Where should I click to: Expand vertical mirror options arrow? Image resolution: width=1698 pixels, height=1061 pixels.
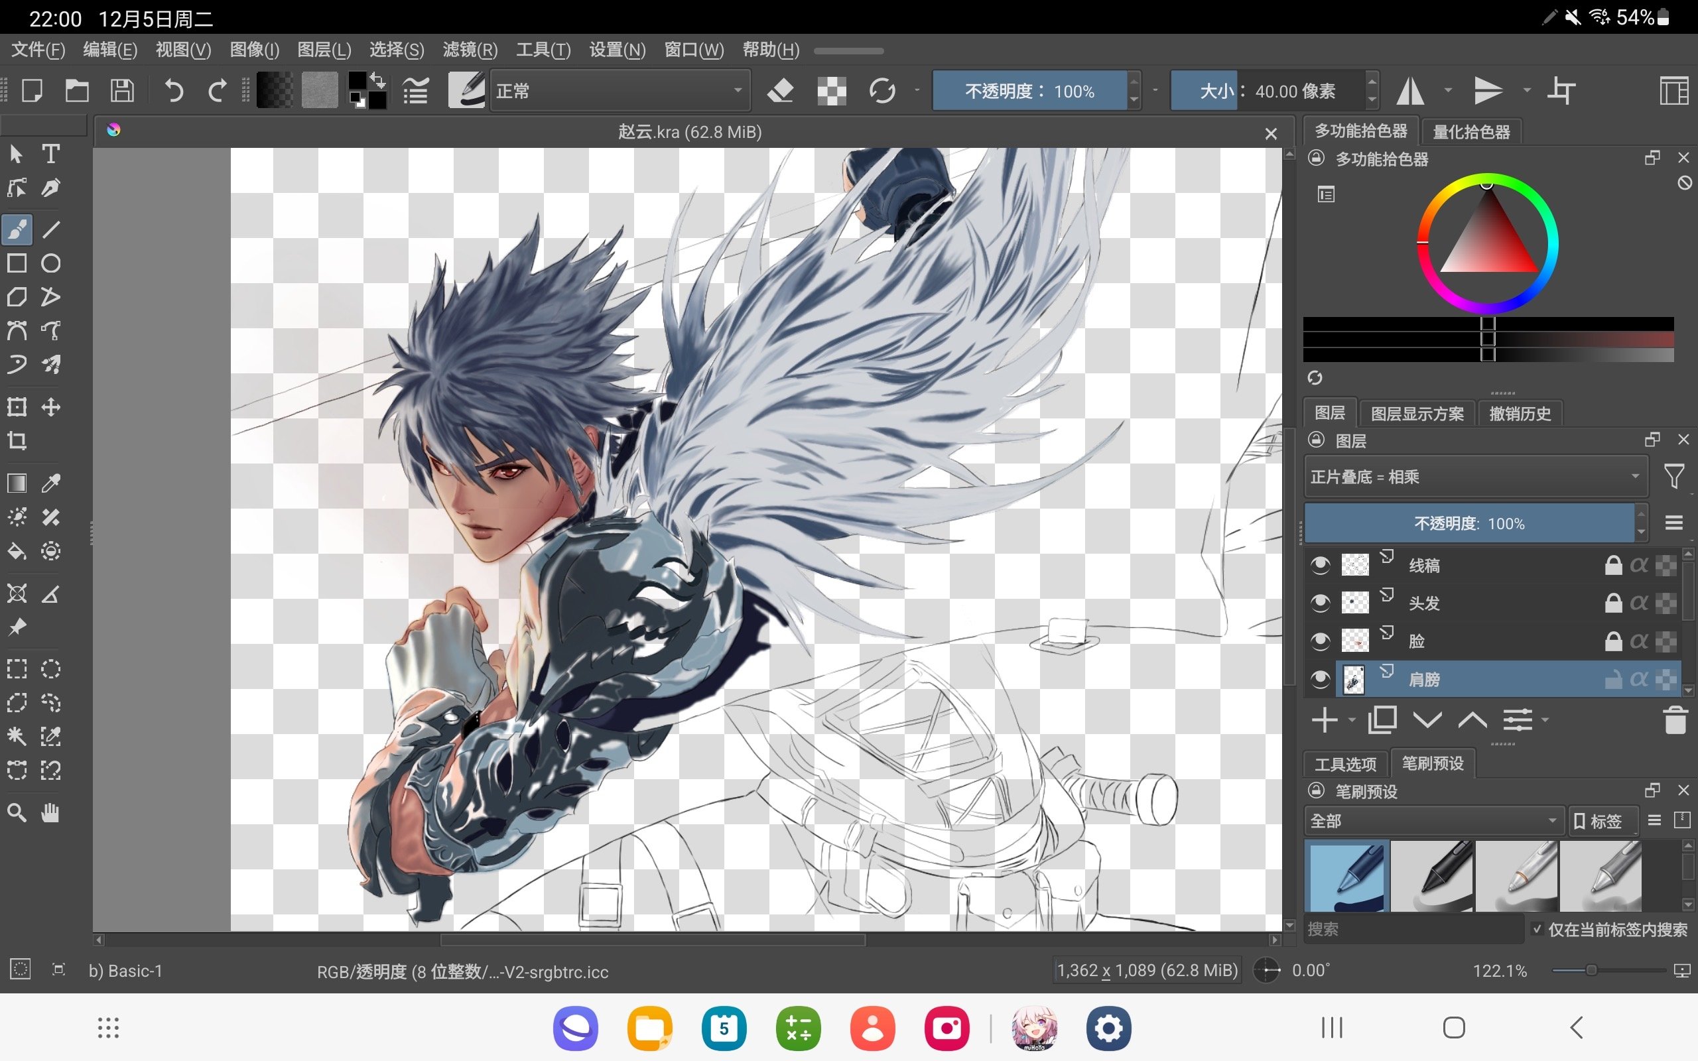coord(1526,91)
